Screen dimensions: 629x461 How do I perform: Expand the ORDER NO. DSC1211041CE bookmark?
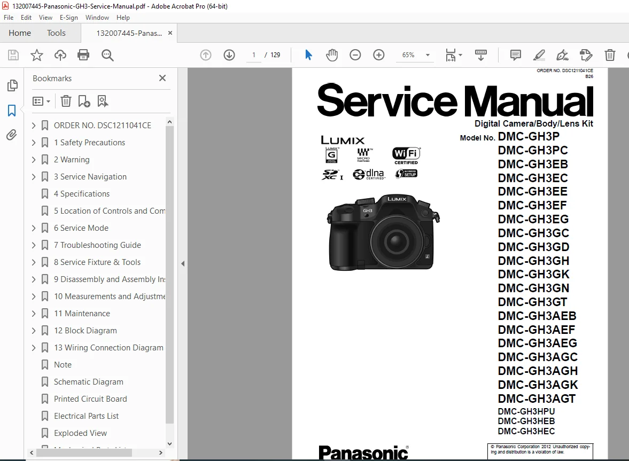coord(34,126)
